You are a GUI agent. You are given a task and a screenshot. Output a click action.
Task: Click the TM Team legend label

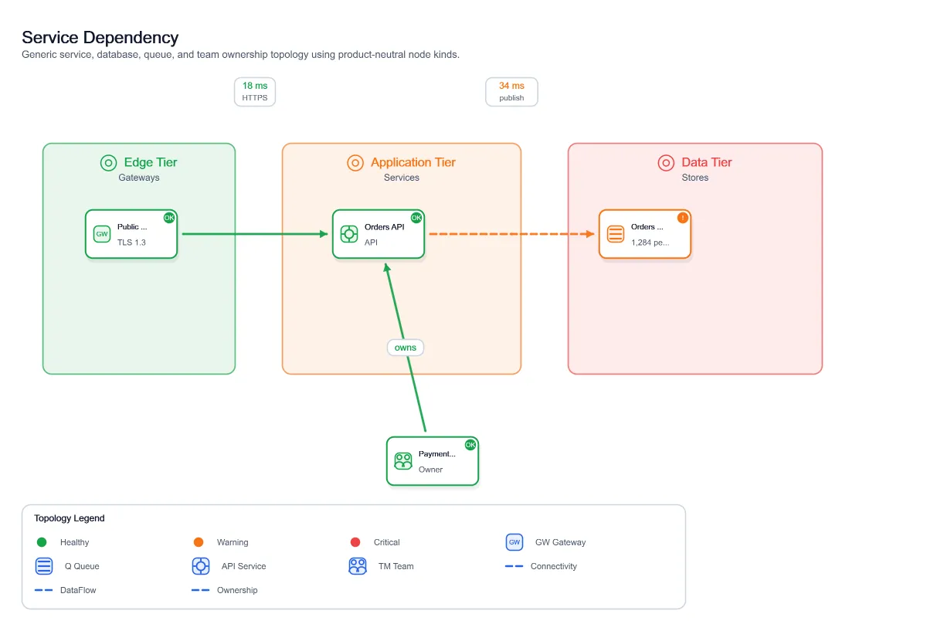pyautogui.click(x=396, y=566)
